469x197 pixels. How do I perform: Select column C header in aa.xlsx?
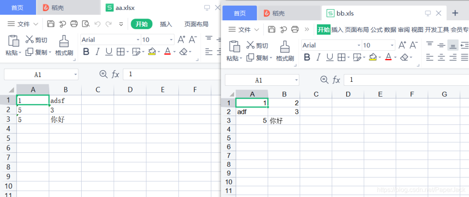[x=98, y=90]
